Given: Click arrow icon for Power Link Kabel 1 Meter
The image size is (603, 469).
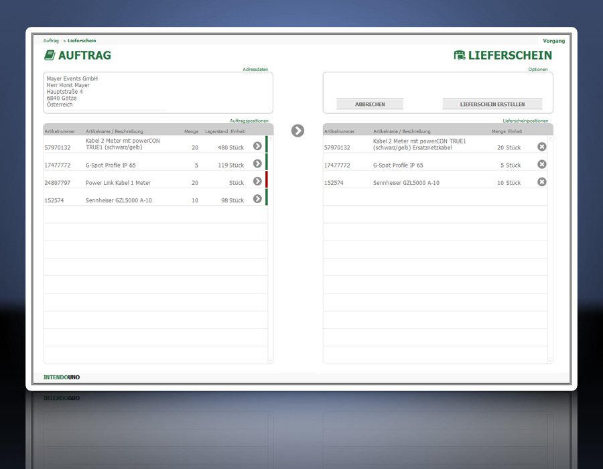Looking at the screenshot, I should click(x=257, y=181).
